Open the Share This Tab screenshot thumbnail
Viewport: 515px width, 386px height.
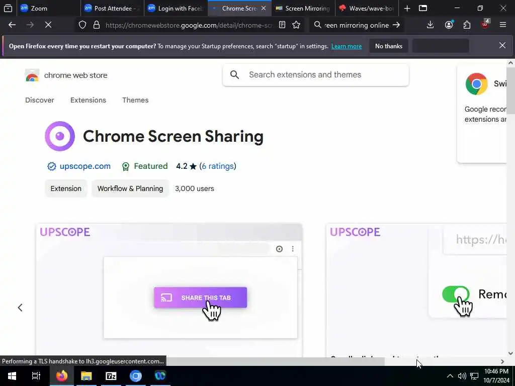169,290
